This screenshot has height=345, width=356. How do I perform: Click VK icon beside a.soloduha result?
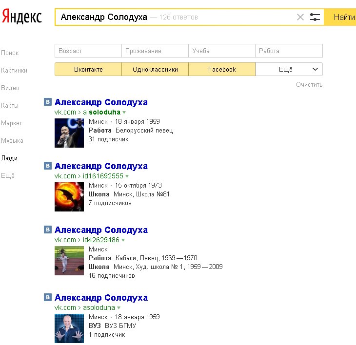tap(48, 102)
